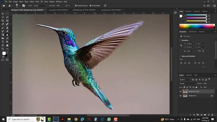Hide the Background layer
The width and height of the screenshot is (217, 122).
180,96
